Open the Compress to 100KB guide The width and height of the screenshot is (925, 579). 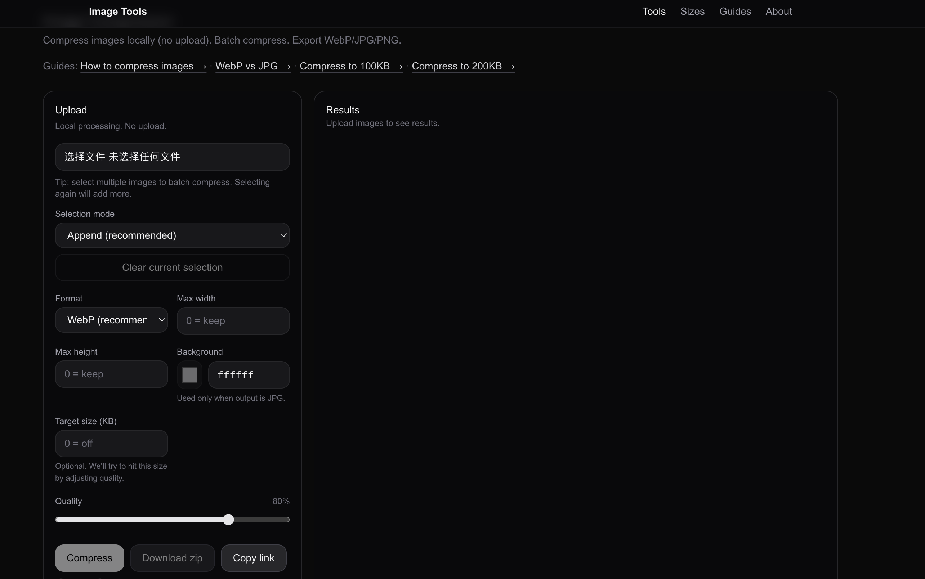[x=350, y=66]
